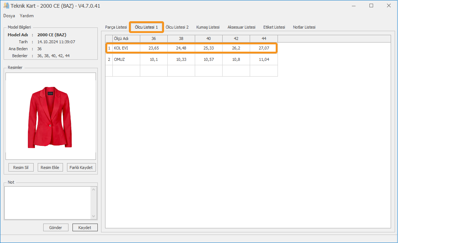Click Farklı Kaydet to save image
This screenshot has width=465, height=243.
(x=81, y=167)
